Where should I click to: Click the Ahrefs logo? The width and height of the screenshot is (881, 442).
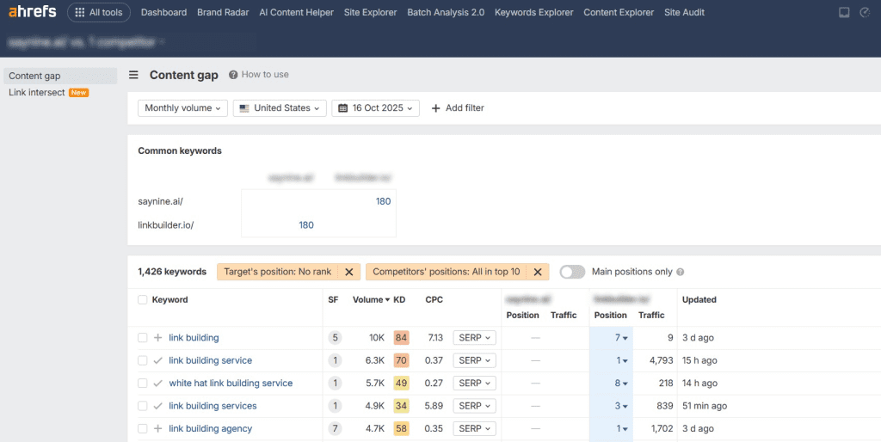click(32, 11)
